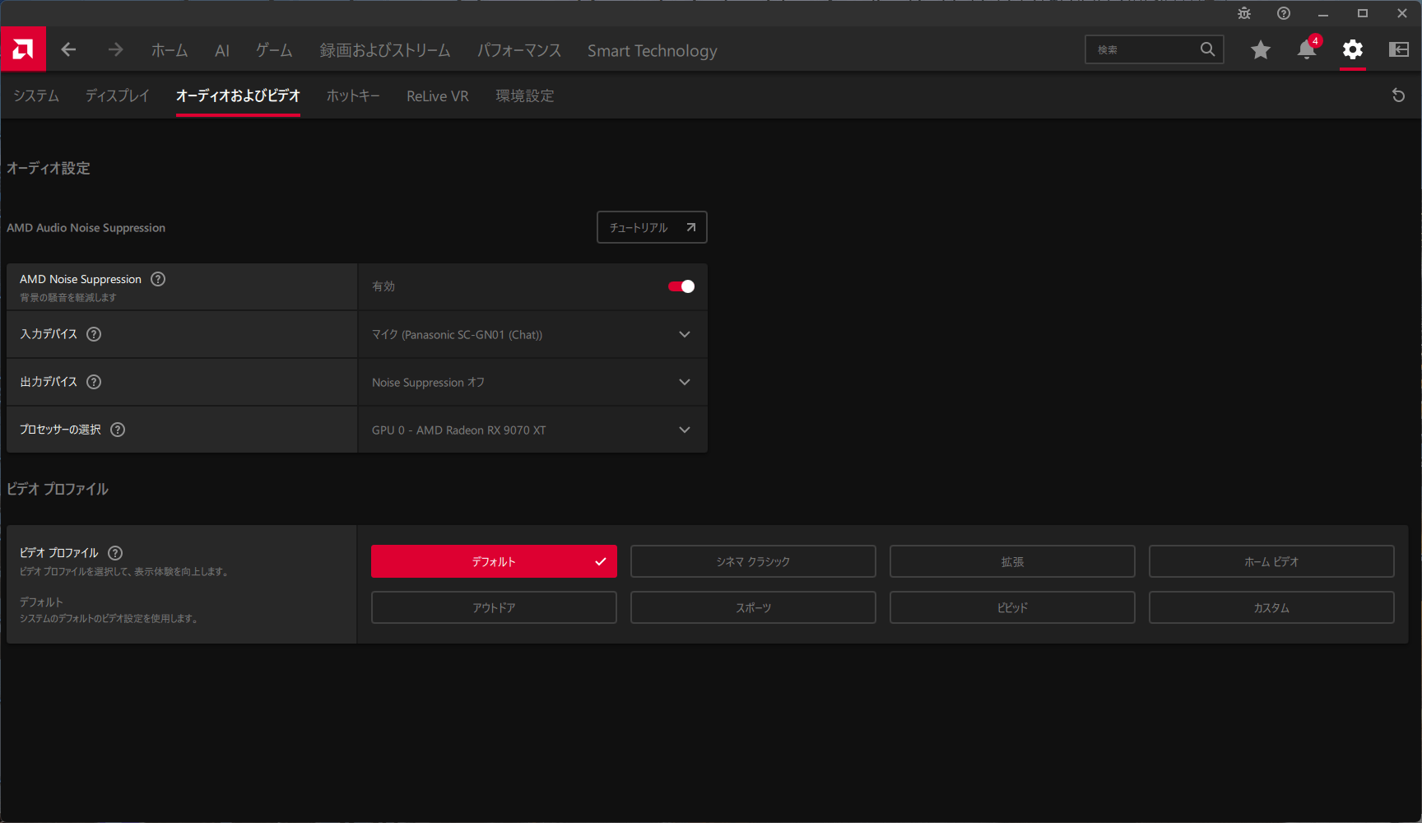Switch to the ディスプレイ tab
Image resolution: width=1422 pixels, height=823 pixels.
(x=117, y=95)
